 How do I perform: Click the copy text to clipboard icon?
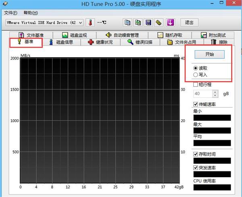[x=127, y=23]
